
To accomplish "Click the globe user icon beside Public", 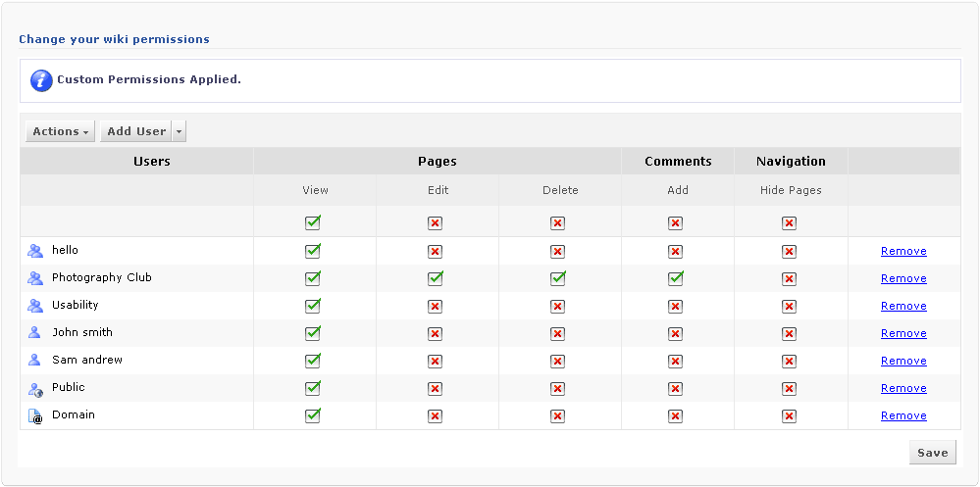I will coord(35,388).
